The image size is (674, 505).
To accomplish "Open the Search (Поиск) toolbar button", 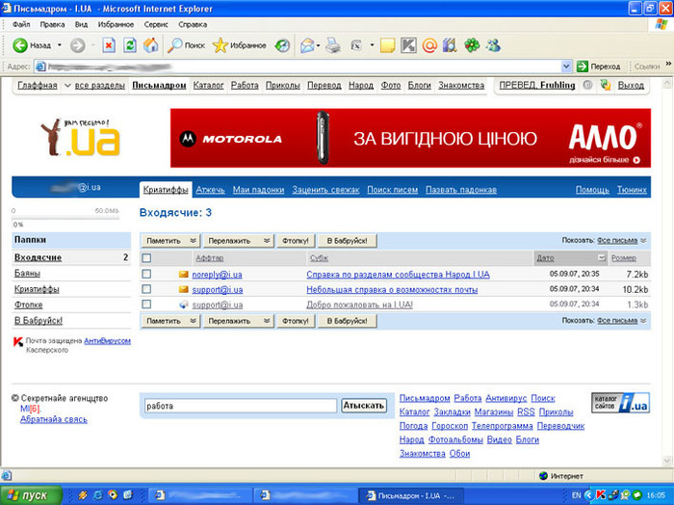I will coord(186,45).
